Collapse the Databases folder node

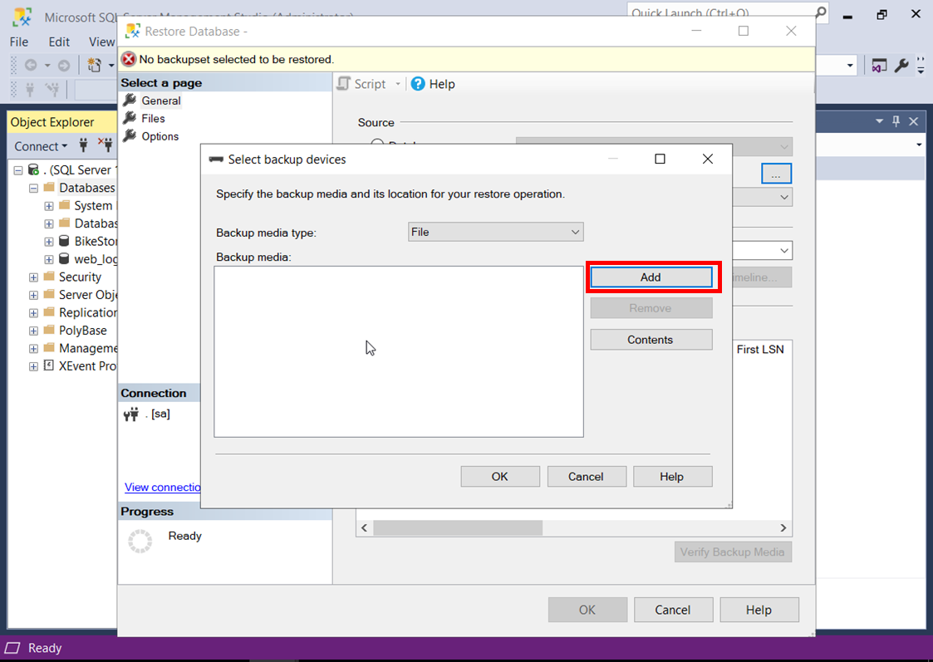tap(33, 188)
